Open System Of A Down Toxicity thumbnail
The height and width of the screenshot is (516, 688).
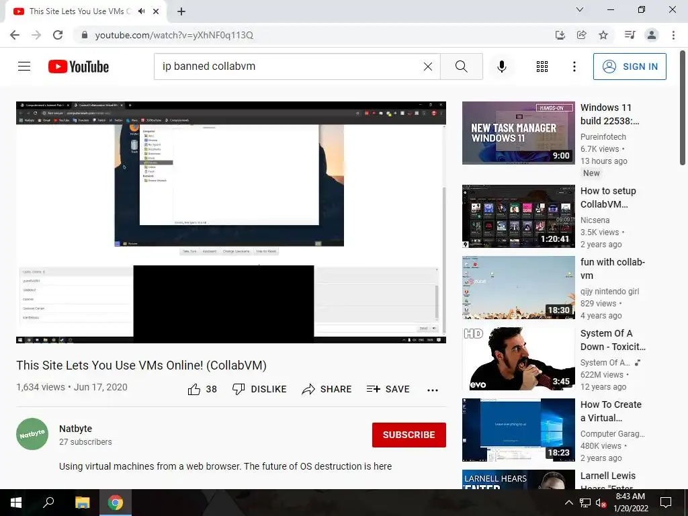click(518, 359)
